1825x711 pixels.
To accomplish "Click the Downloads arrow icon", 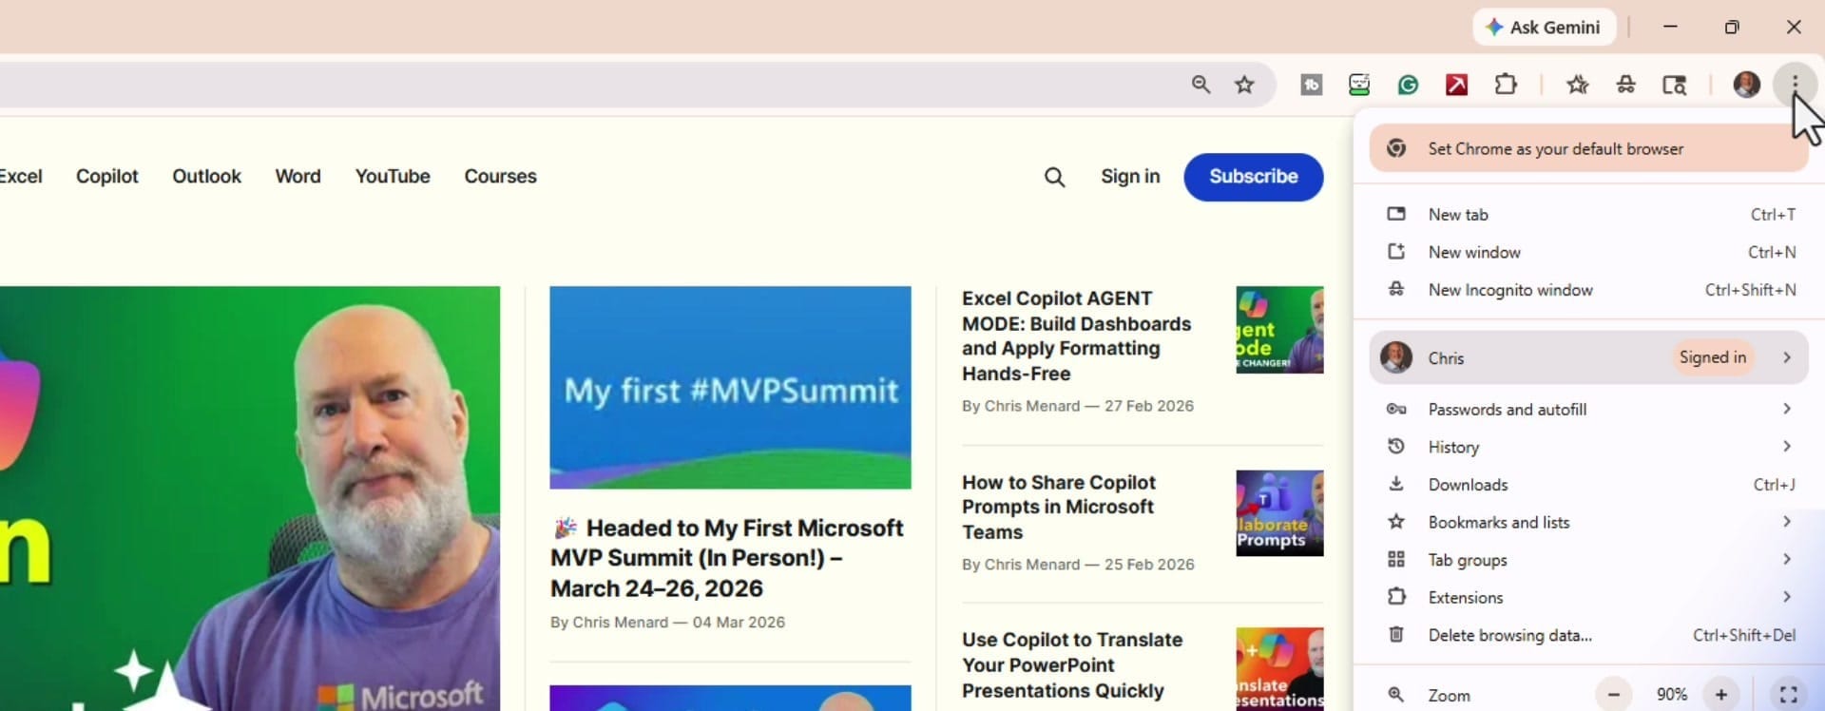I will 1395,484.
